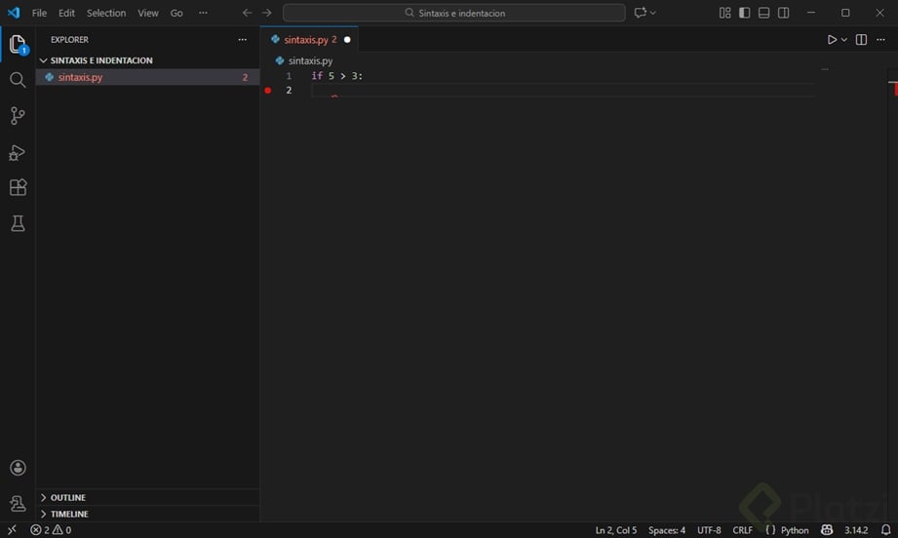This screenshot has width=898, height=538.
Task: Open the Go menu
Action: click(x=176, y=13)
